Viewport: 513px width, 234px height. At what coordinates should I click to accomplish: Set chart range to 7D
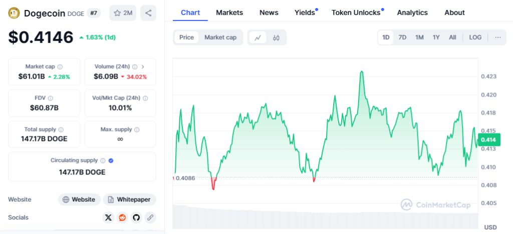pyautogui.click(x=402, y=37)
